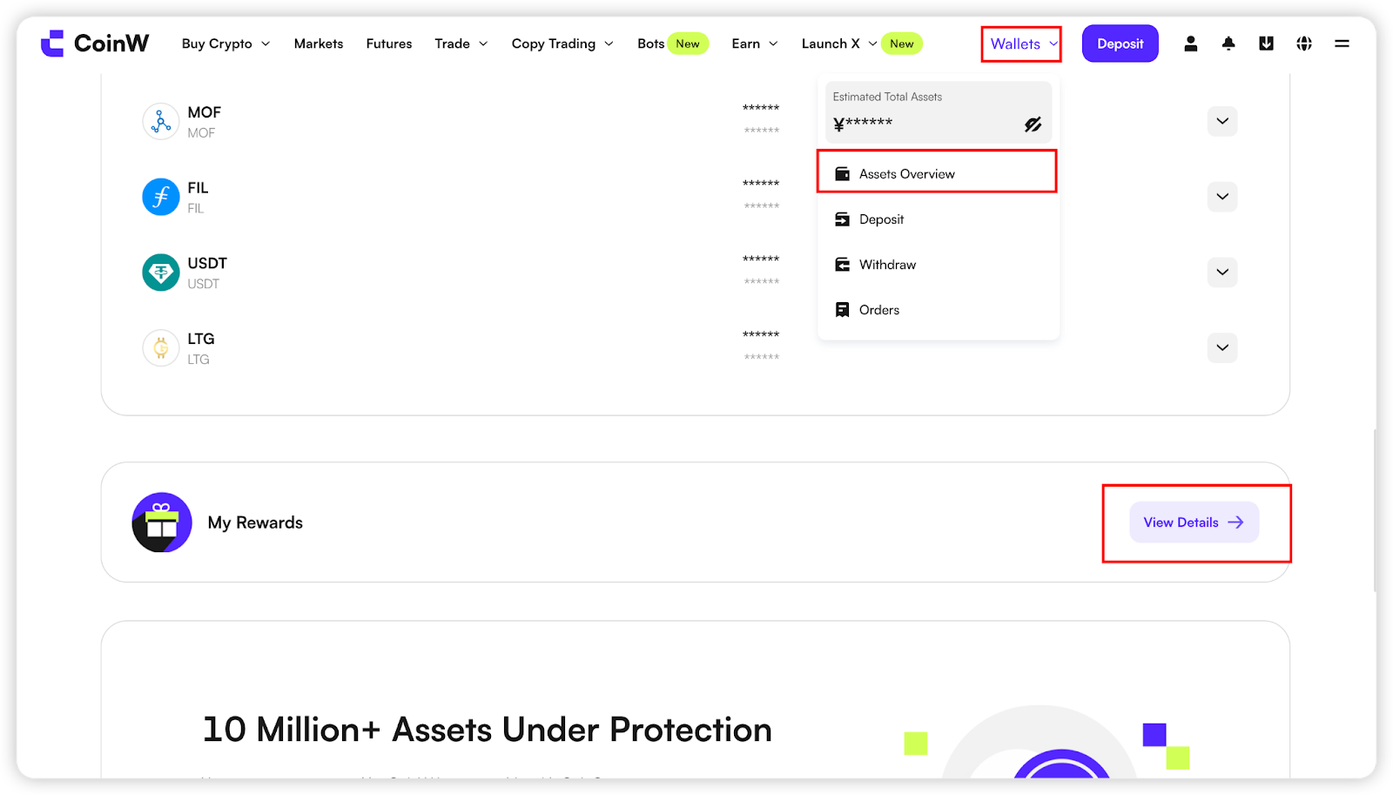Open the user account profile icon
The height and width of the screenshot is (795, 1393).
pyautogui.click(x=1190, y=44)
